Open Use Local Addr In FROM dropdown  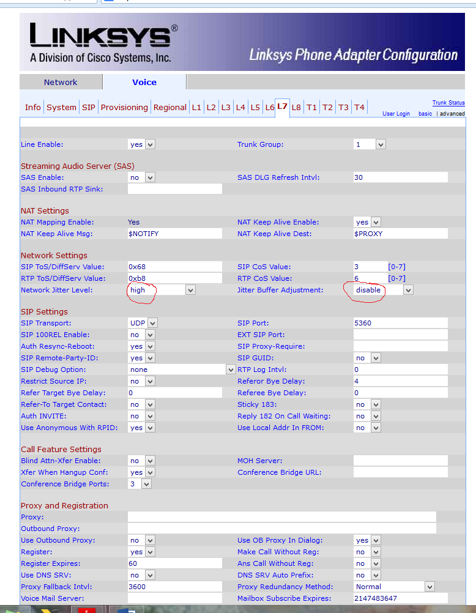click(367, 428)
